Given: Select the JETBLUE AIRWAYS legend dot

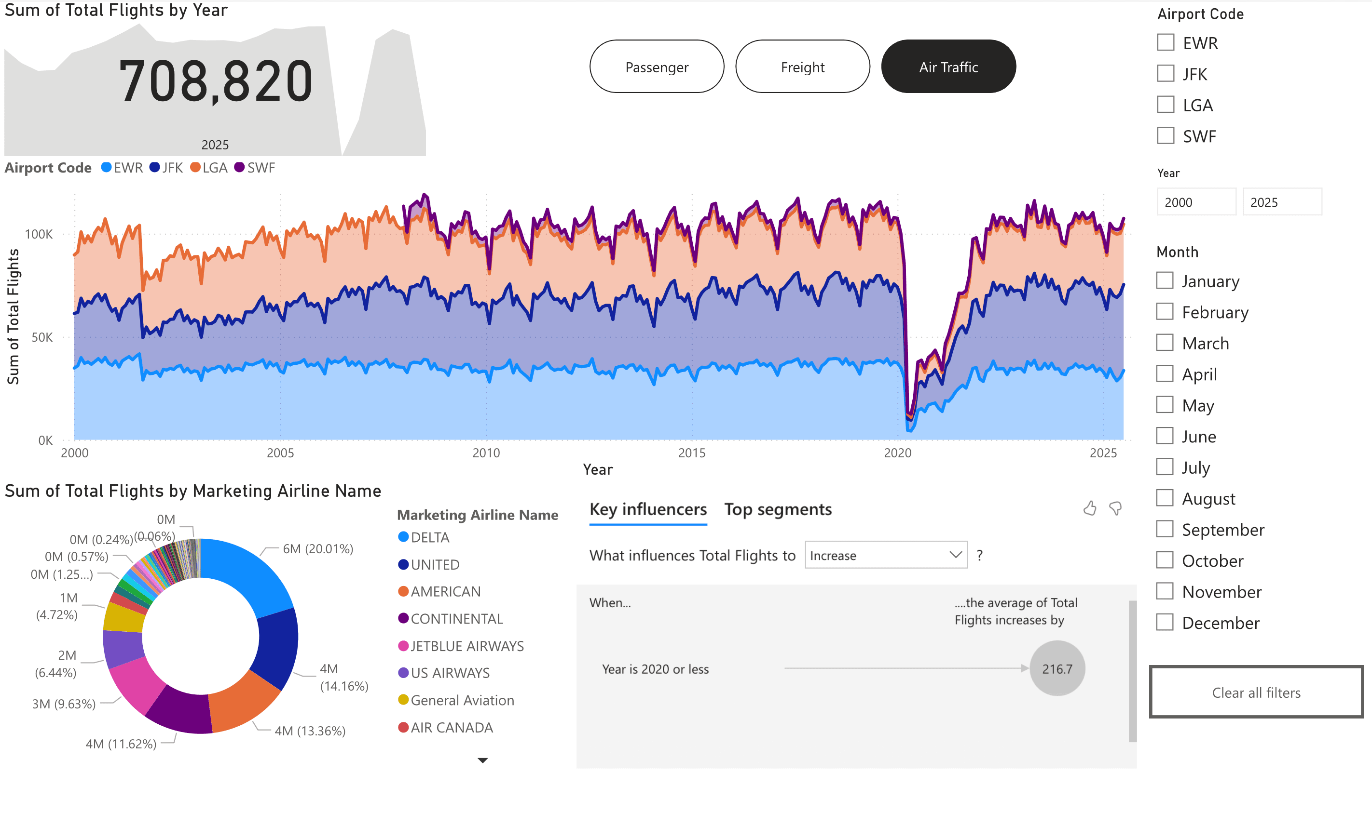Looking at the screenshot, I should [403, 646].
